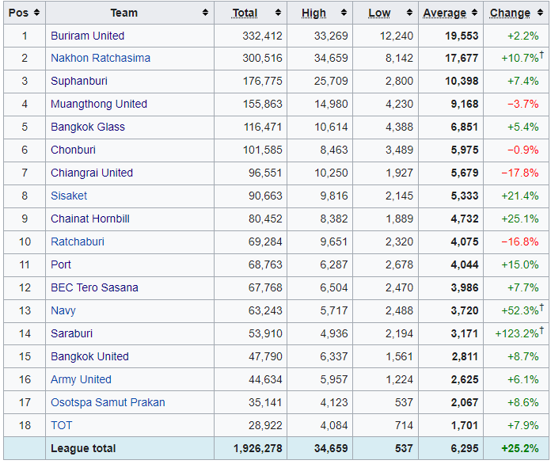Image resolution: width=551 pixels, height=464 pixels.
Task: Open Sisaket team link
Action: (69, 196)
